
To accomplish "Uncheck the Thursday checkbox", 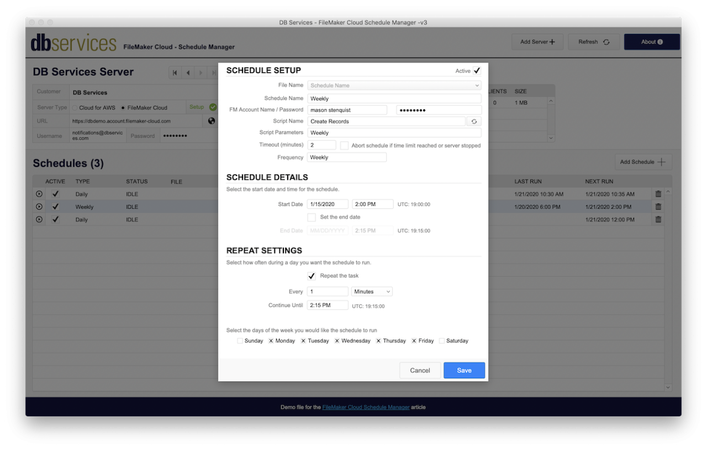I will click(x=378, y=341).
